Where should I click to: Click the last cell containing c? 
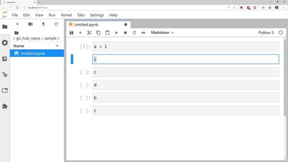click(186, 111)
